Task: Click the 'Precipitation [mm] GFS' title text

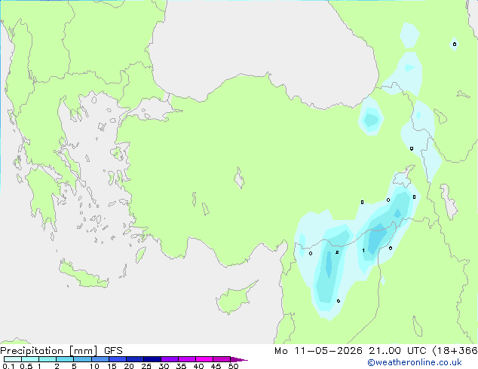Action: point(61,351)
